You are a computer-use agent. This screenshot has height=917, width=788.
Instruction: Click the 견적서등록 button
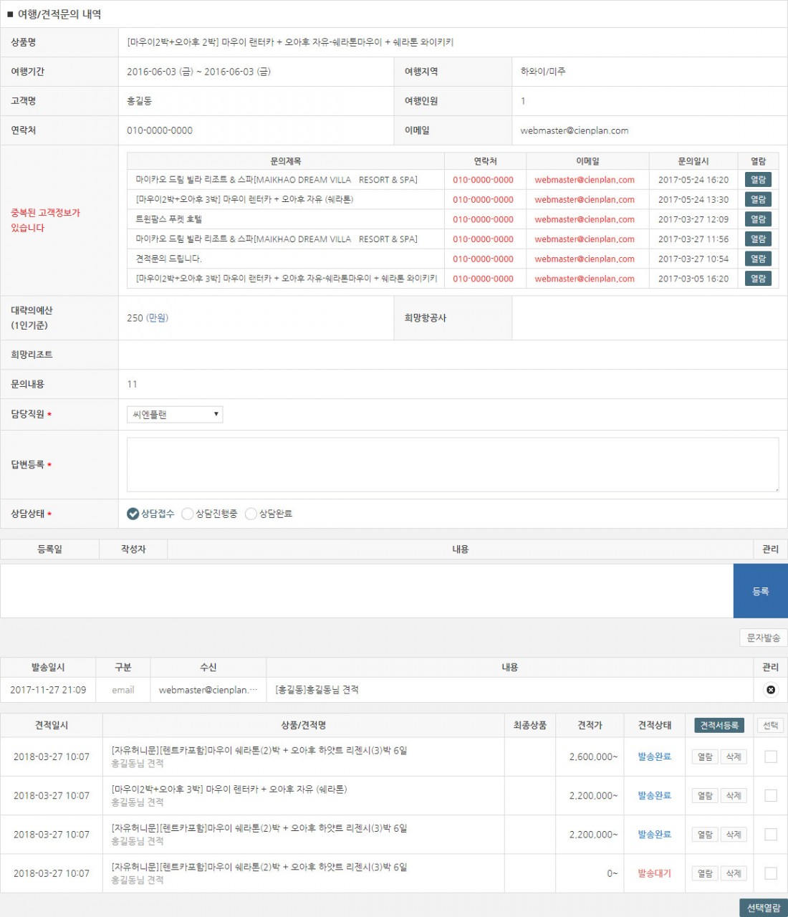pos(719,725)
